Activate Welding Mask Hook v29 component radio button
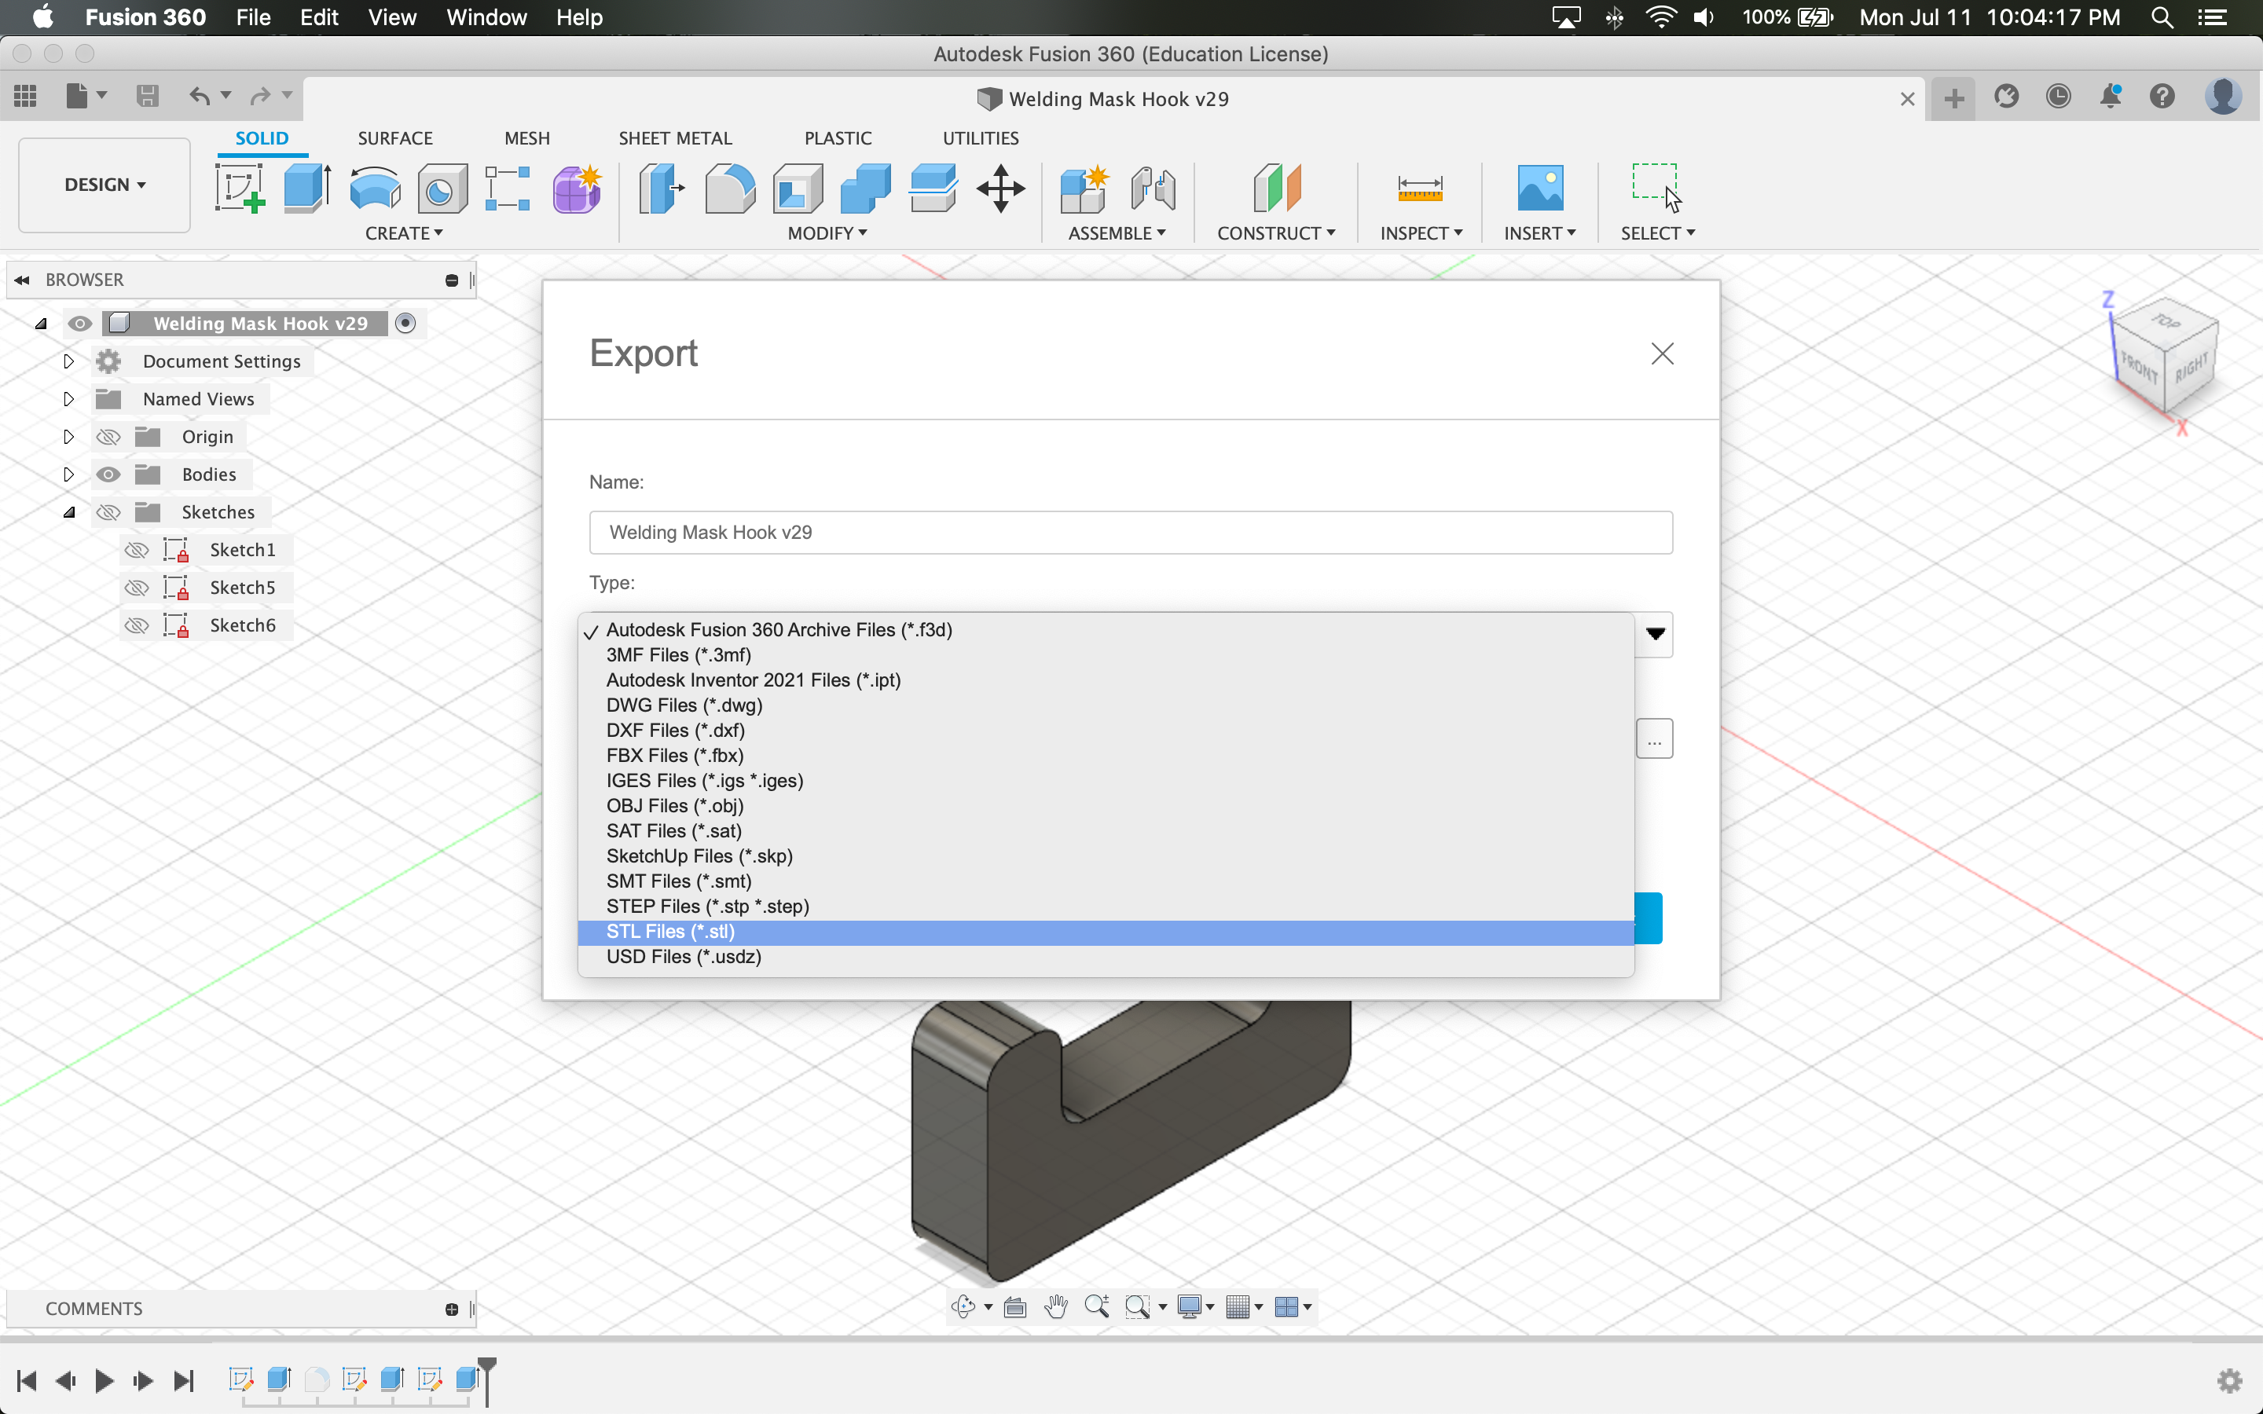 [x=405, y=323]
